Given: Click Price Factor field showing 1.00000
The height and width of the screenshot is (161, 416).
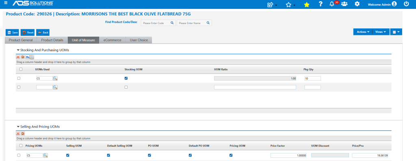Looking at the screenshot, I should point(288,155).
